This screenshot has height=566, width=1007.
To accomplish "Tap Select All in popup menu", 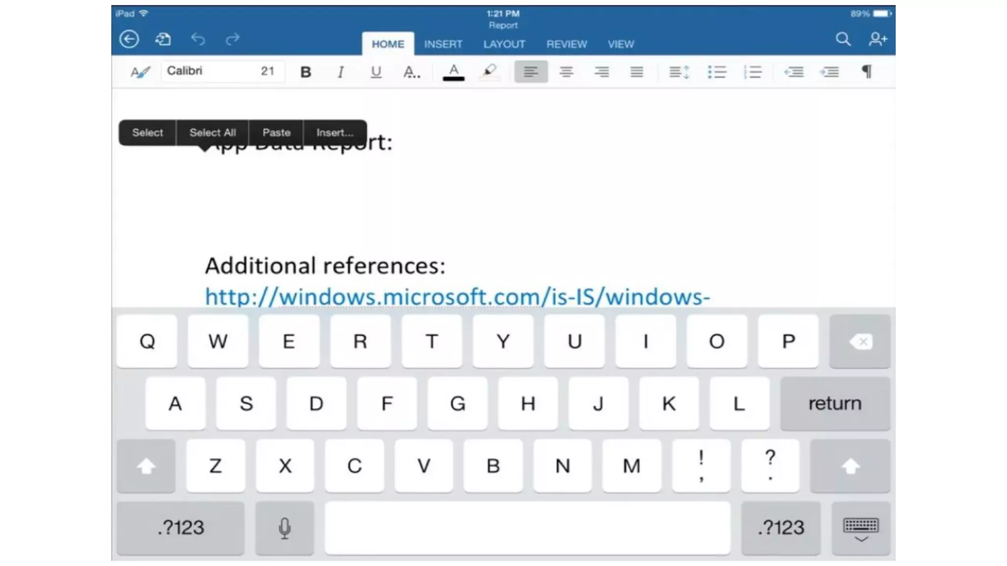I will tap(212, 133).
